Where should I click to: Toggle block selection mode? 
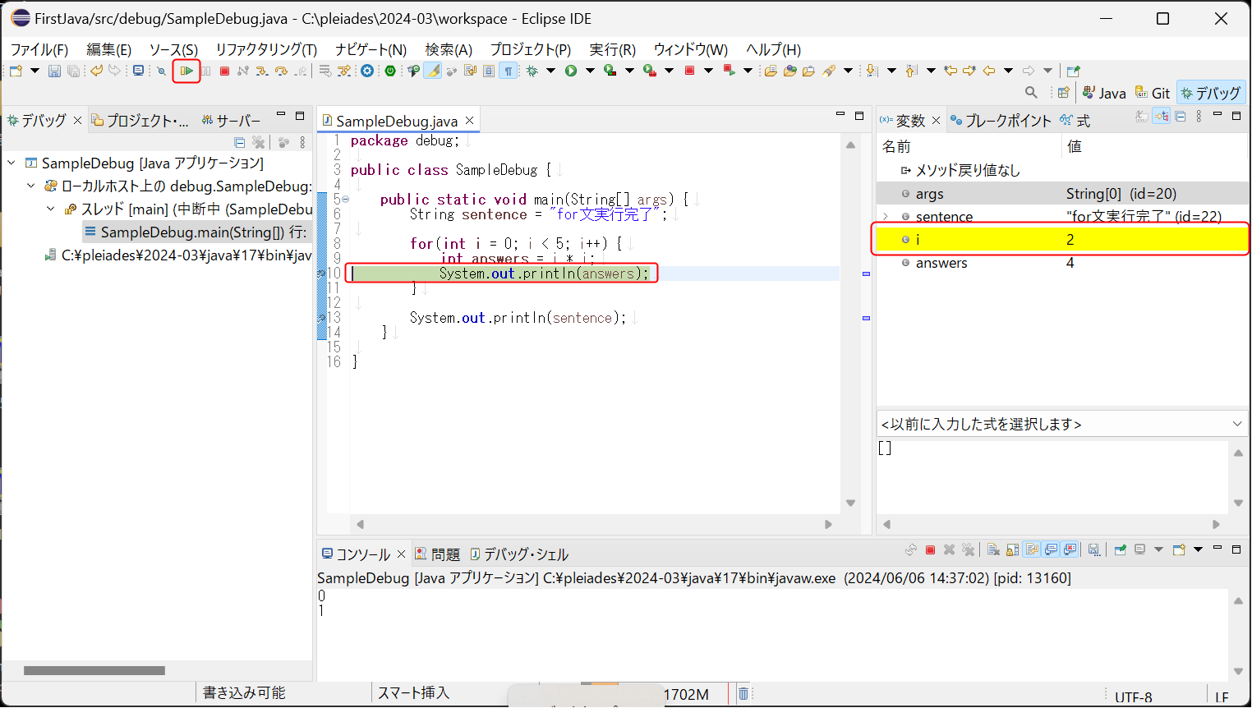coord(489,71)
